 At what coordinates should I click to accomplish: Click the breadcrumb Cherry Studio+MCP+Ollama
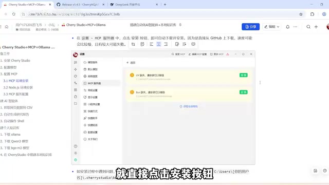(84, 25)
